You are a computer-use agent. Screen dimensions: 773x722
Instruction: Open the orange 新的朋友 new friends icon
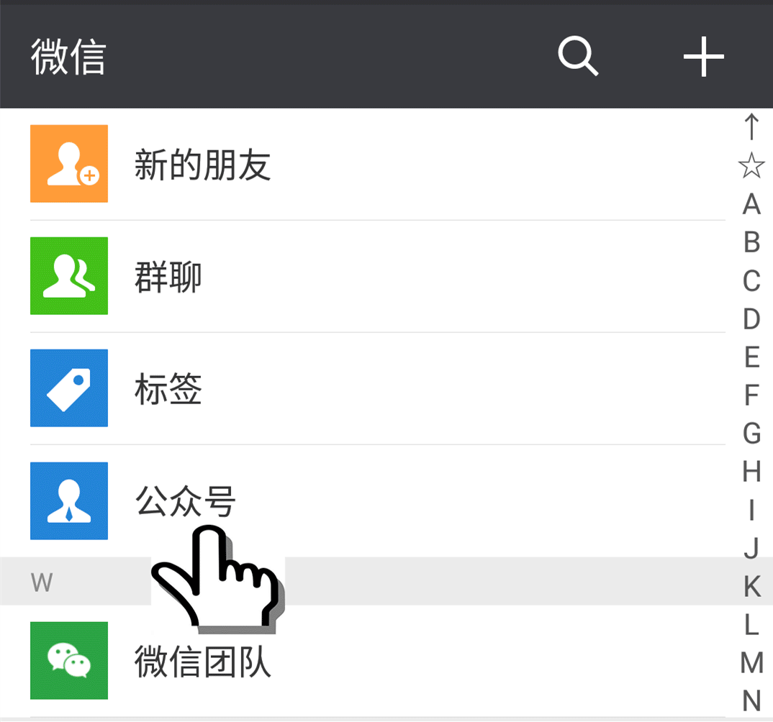point(69,163)
